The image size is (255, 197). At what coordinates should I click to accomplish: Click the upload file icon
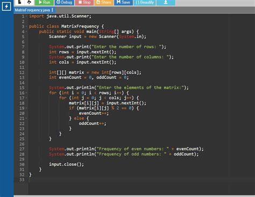coord(29,2)
